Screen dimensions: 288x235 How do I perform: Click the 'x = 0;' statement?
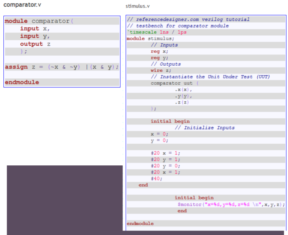tap(160, 134)
